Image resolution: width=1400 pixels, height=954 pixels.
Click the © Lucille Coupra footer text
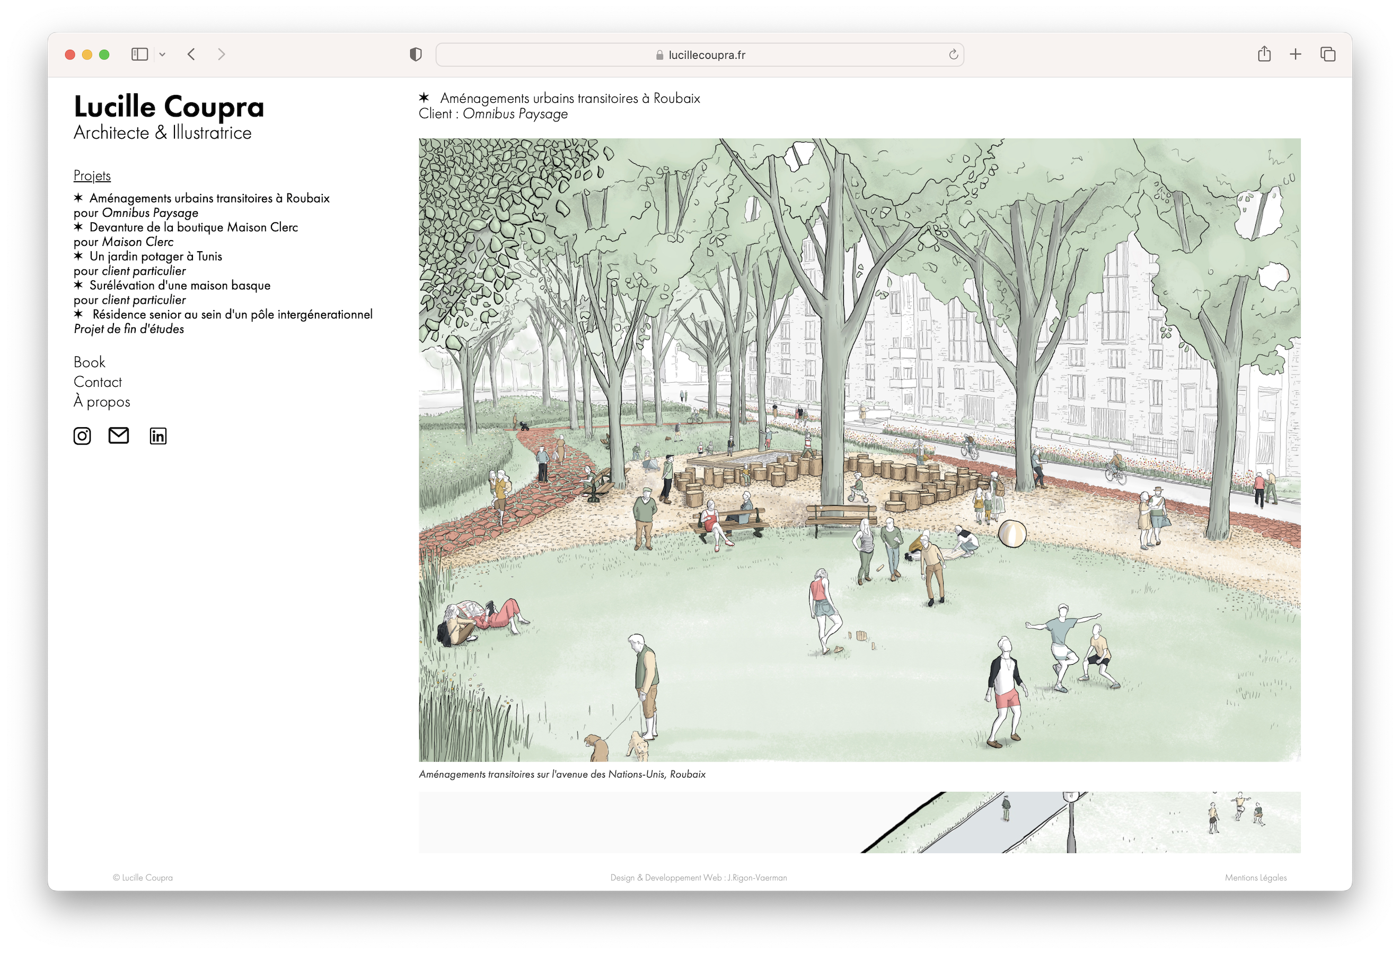143,878
